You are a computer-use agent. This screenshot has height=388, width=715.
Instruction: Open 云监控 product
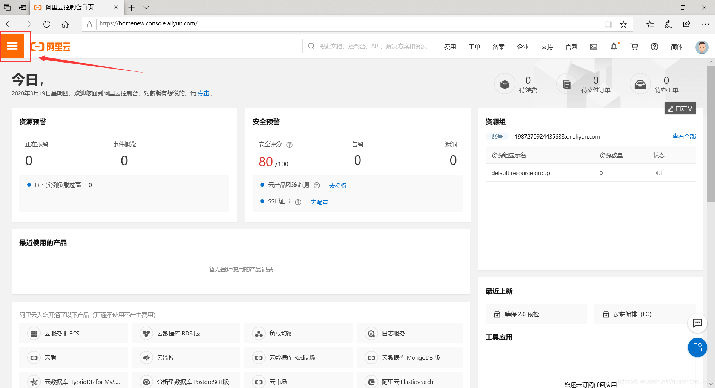[186, 357]
